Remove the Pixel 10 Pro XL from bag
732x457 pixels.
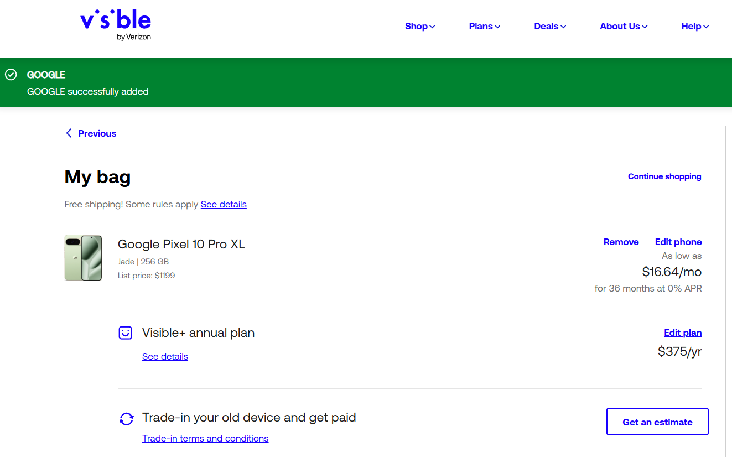(x=621, y=242)
